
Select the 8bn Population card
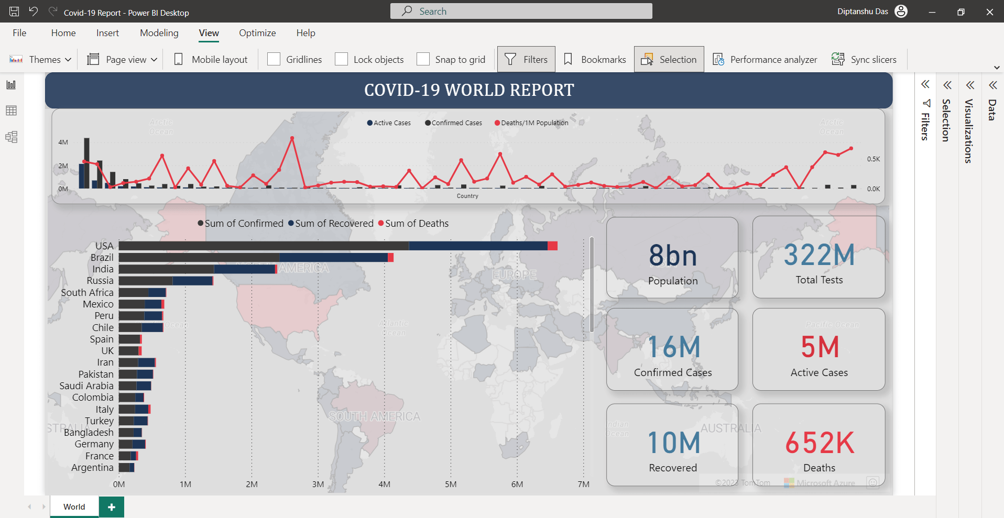click(x=672, y=258)
